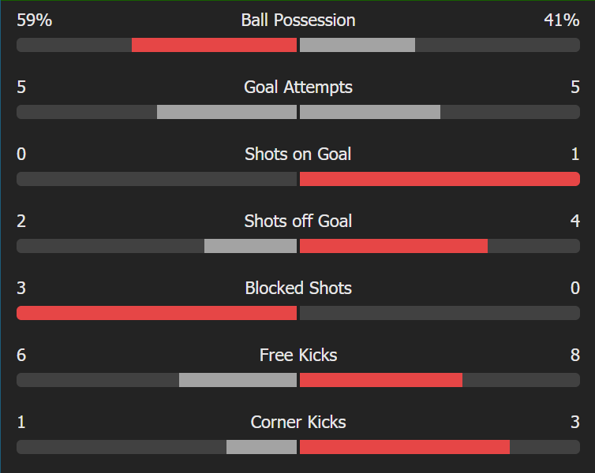This screenshot has height=473, width=595.
Task: Click the gray away possession bar
Action: tap(357, 45)
